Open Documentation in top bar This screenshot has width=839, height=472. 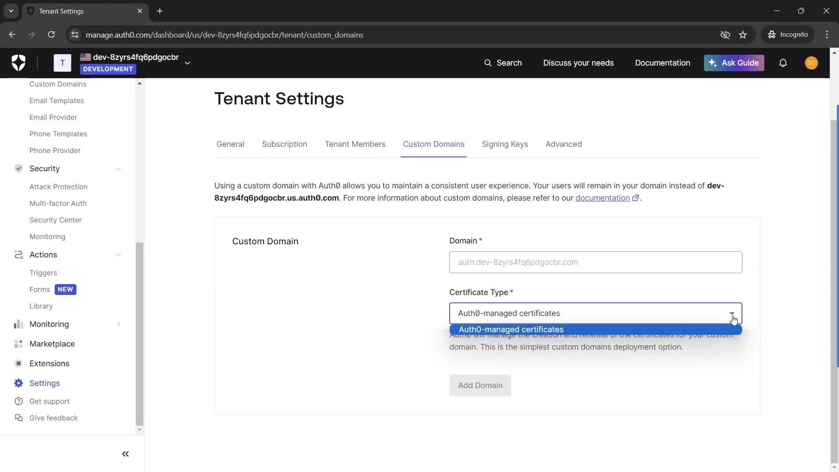pos(662,63)
